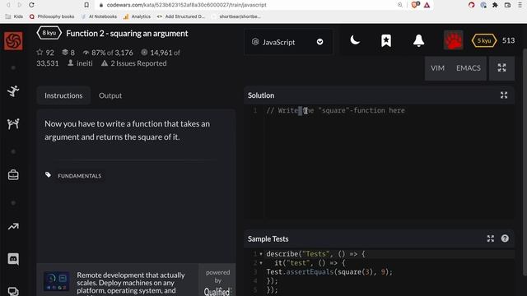Enable VIM editor mode
Screen dimensions: 527x296
pyautogui.click(x=437, y=68)
